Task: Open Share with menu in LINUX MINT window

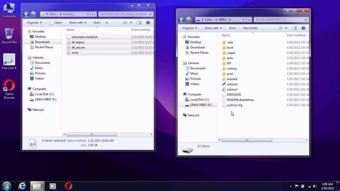Action: point(213,28)
